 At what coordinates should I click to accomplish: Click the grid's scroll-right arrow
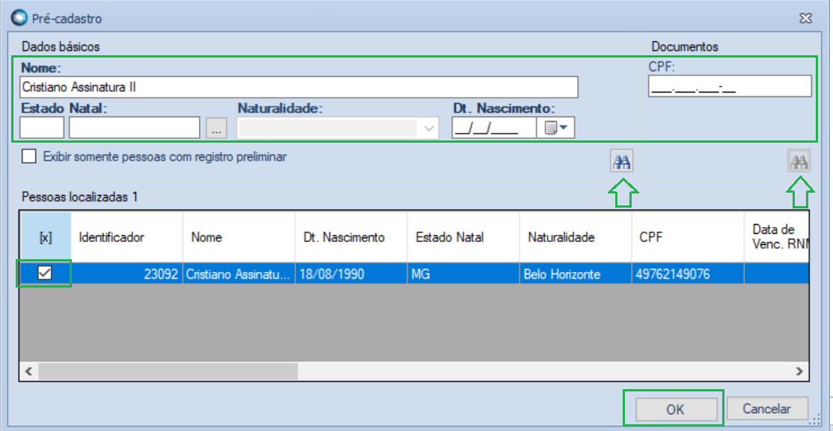(x=799, y=372)
